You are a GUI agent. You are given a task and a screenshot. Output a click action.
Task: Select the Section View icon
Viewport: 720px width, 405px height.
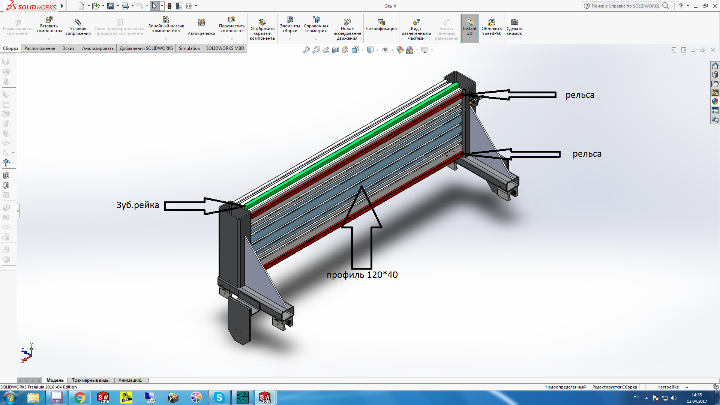[336, 50]
